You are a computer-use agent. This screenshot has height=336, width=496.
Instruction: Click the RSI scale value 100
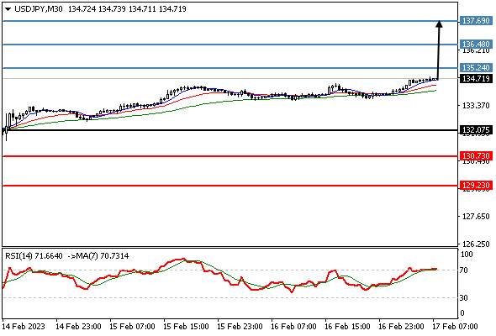467,255
